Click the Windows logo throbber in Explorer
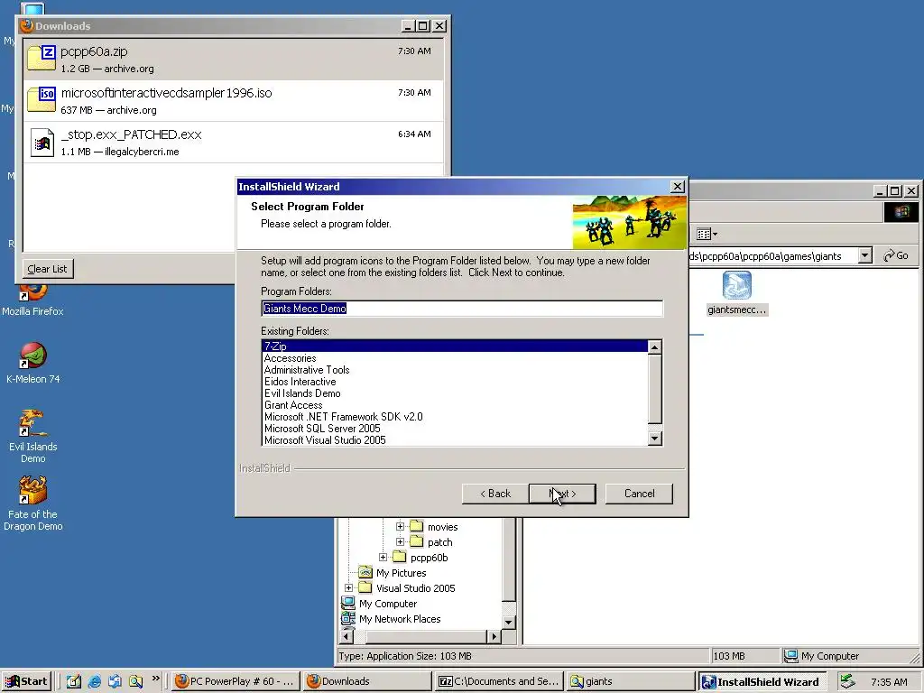Image resolution: width=924 pixels, height=693 pixels. click(x=901, y=212)
